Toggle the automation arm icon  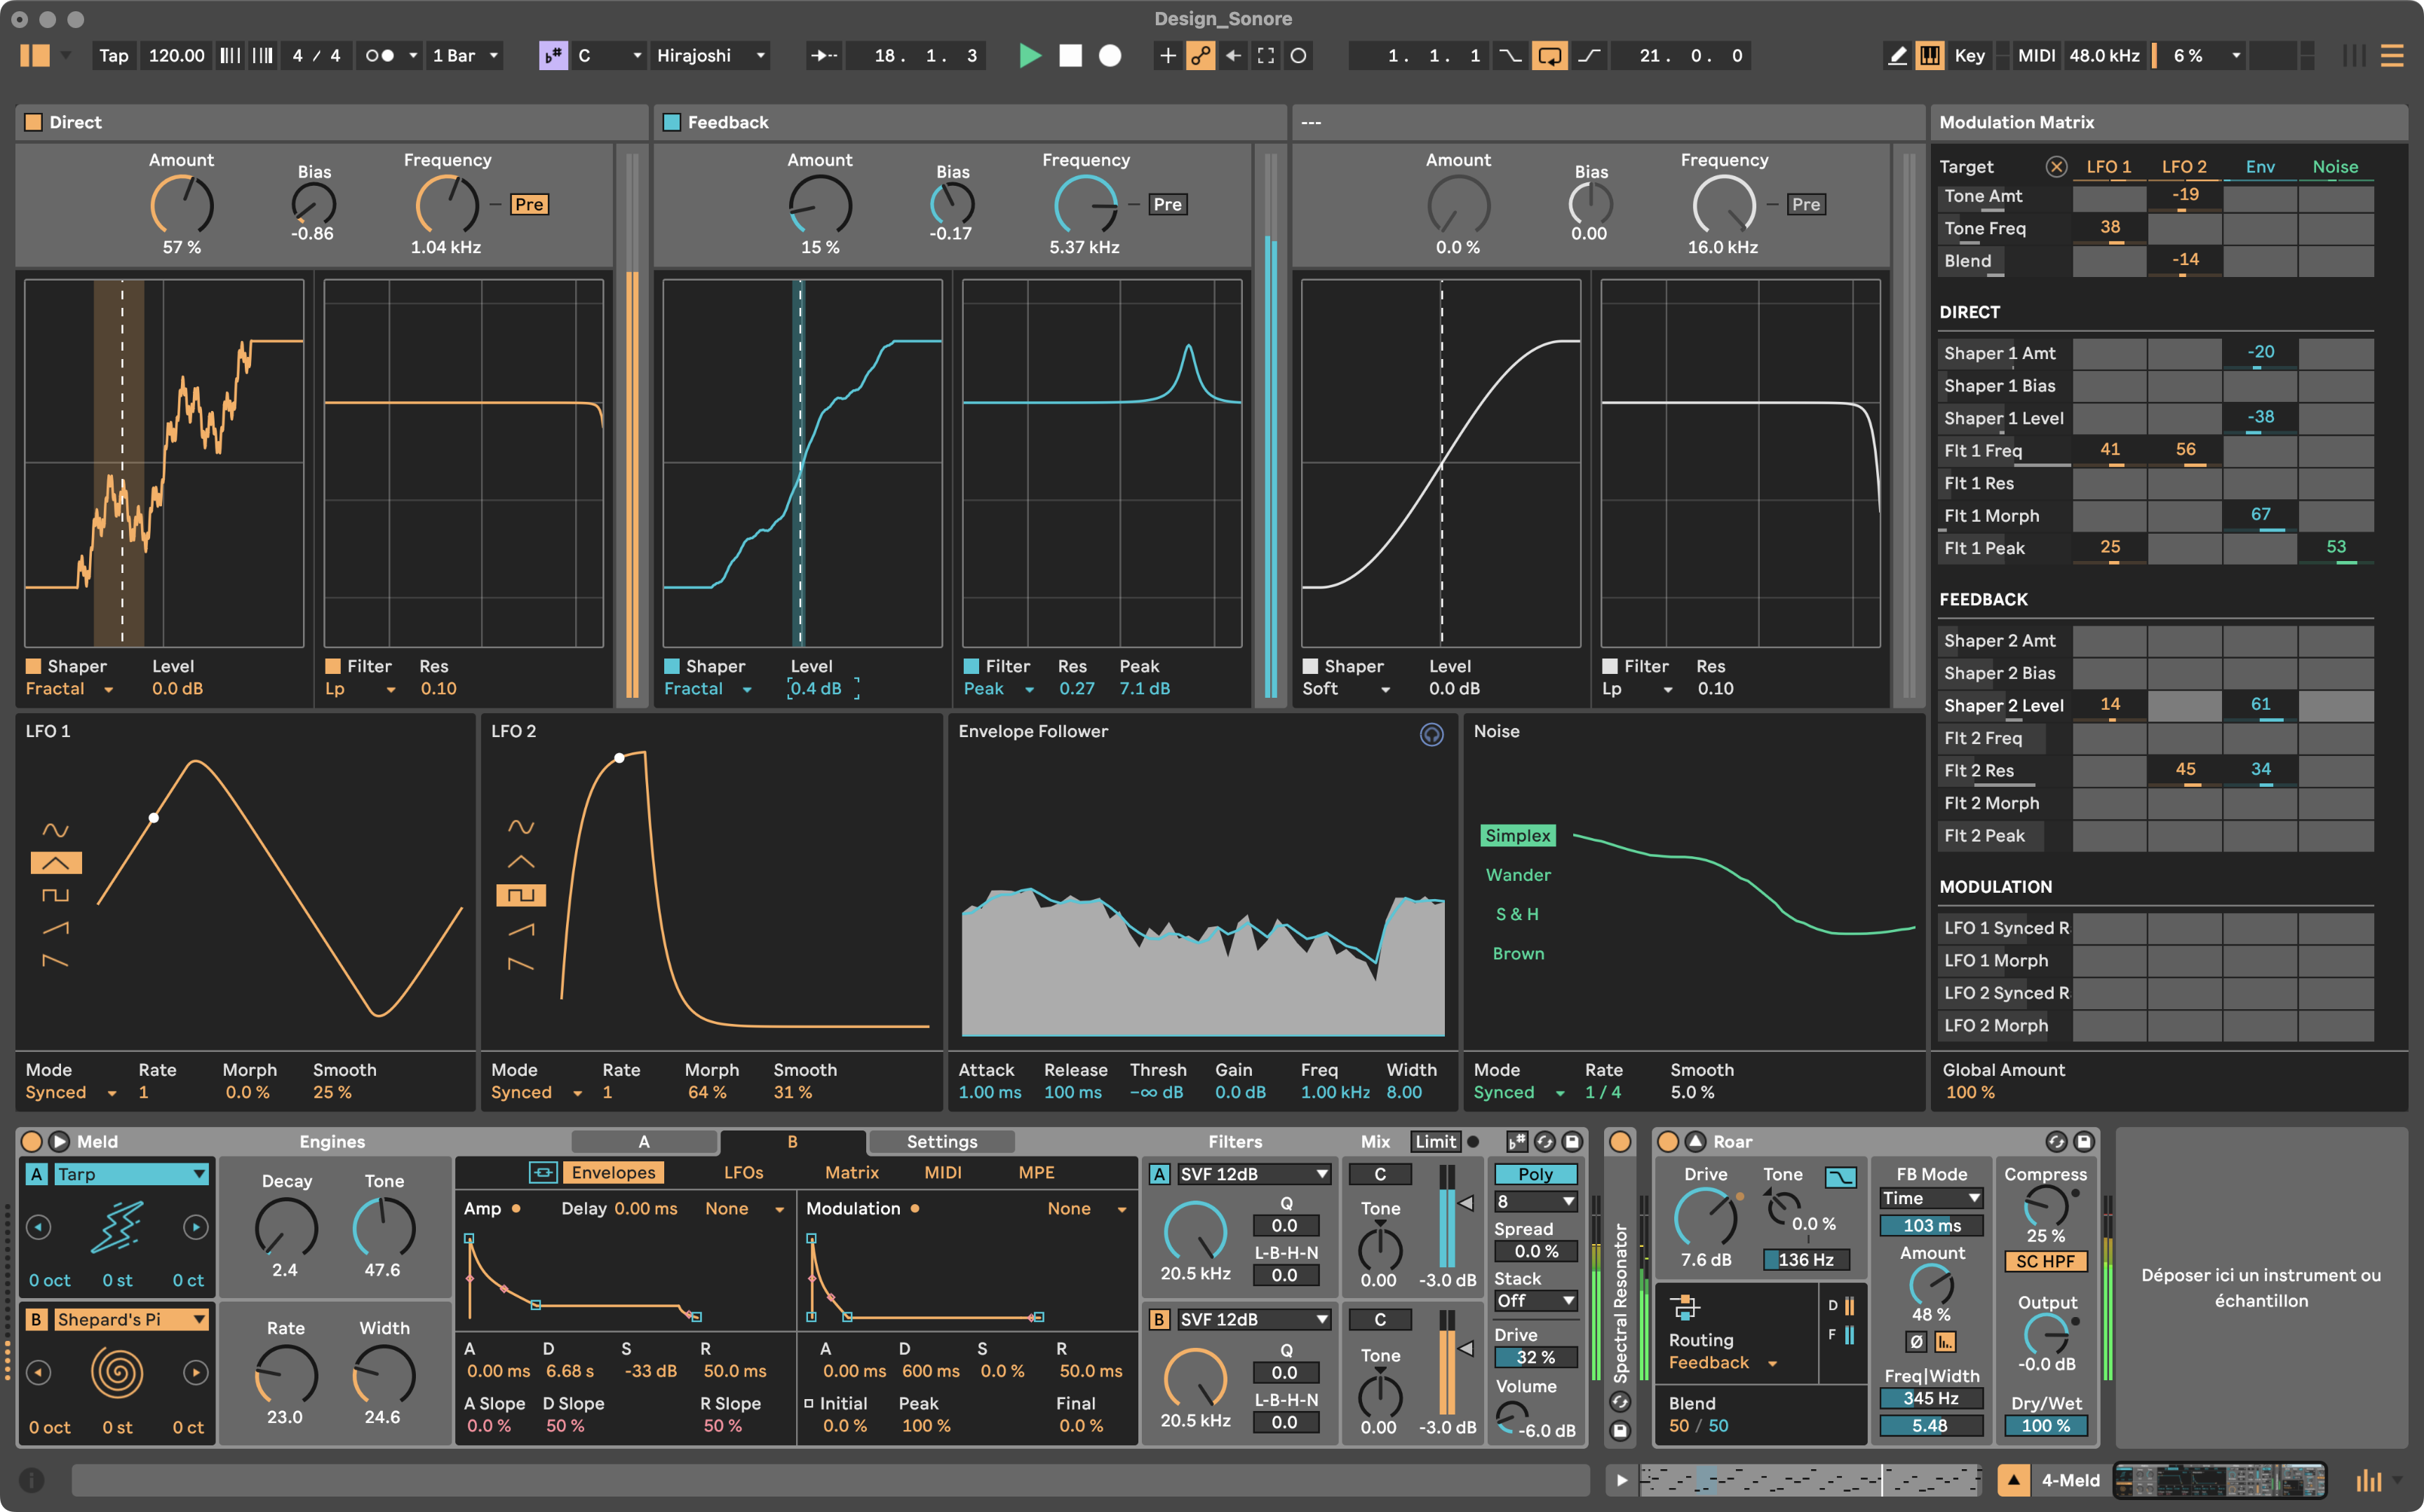click(x=1200, y=56)
